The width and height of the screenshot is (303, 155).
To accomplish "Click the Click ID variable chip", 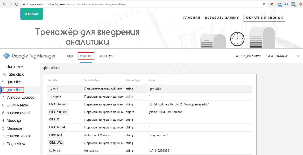I will pyautogui.click(x=54, y=120).
